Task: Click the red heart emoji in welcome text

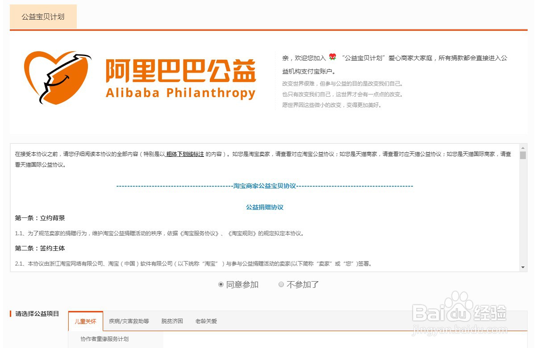Action: [332, 57]
